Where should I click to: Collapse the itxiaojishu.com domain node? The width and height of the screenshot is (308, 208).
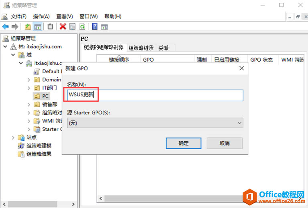click(x=21, y=63)
